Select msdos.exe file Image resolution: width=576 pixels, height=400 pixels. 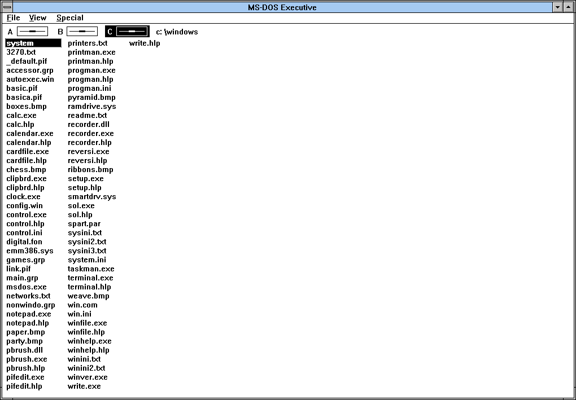point(27,287)
